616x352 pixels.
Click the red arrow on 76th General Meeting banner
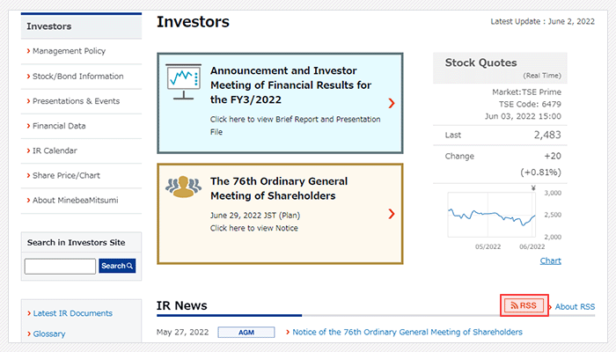(392, 214)
